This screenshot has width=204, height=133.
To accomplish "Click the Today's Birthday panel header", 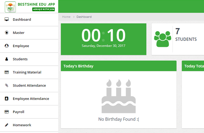I will point(119,66).
